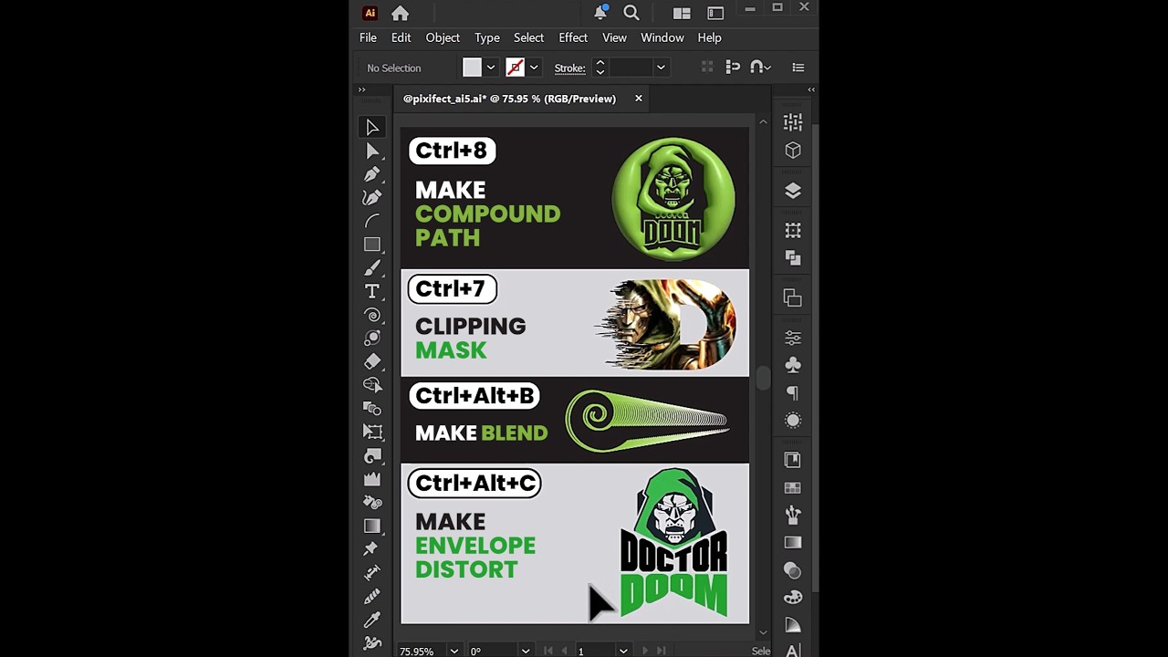Image resolution: width=1168 pixels, height=657 pixels.
Task: Expand the fill color dropdown
Action: 490,68
